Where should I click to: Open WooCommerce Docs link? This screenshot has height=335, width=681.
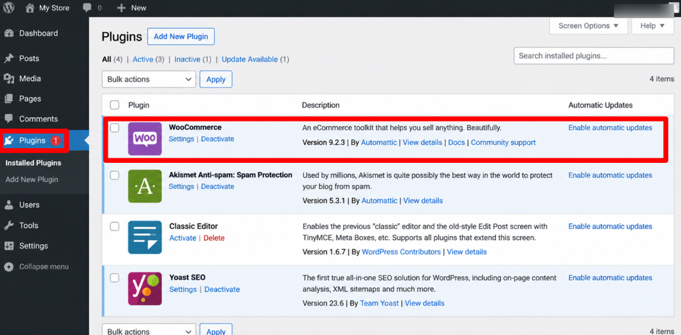click(x=456, y=142)
